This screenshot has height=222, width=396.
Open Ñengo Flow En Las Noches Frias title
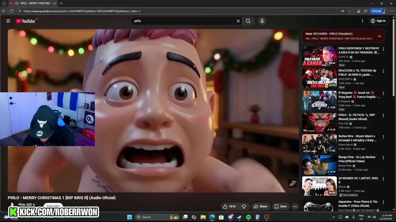tap(357, 159)
